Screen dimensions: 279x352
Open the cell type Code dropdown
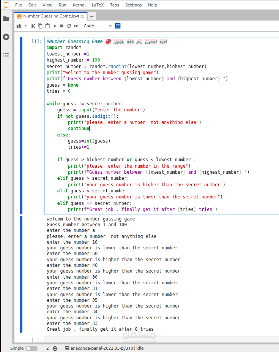(97, 26)
